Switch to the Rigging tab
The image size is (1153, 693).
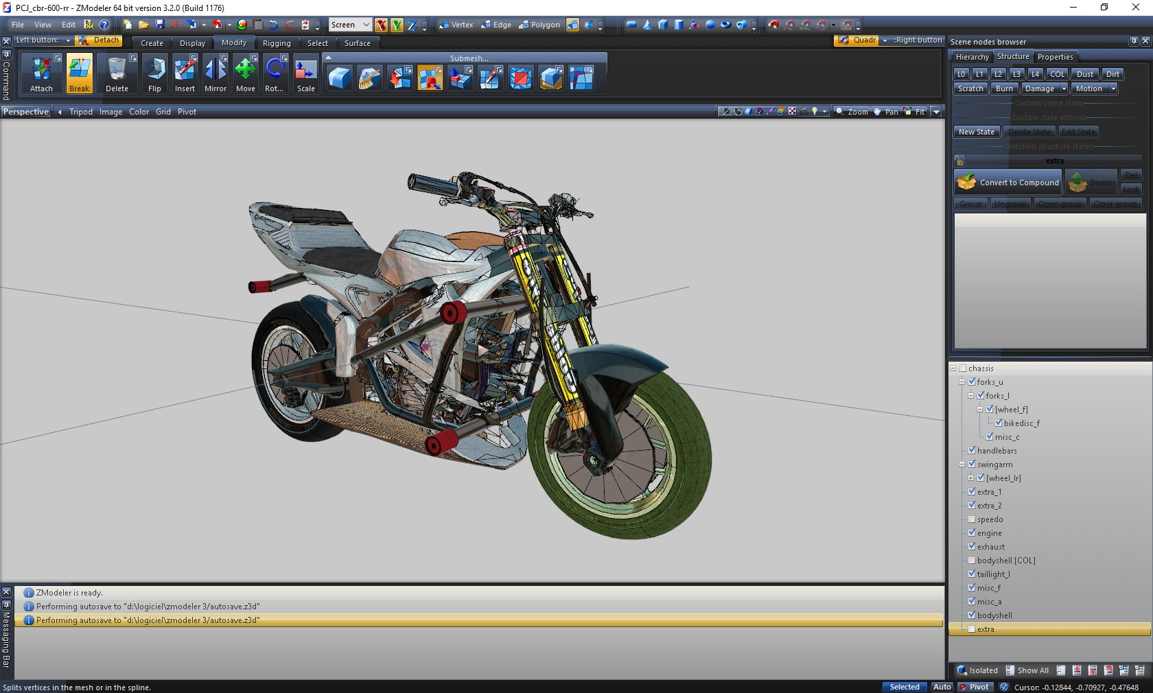coord(277,43)
